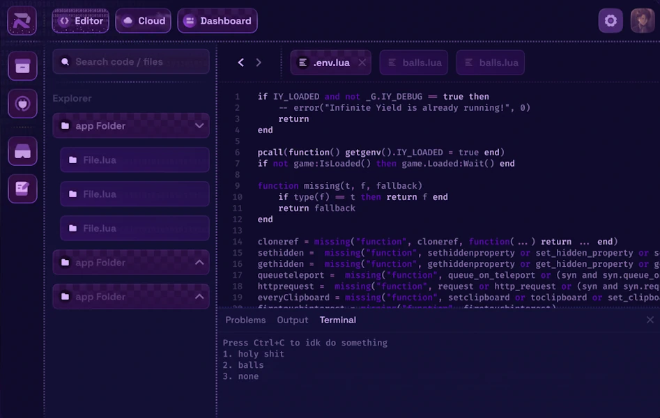Navigate forward with the right arrow

(x=259, y=63)
